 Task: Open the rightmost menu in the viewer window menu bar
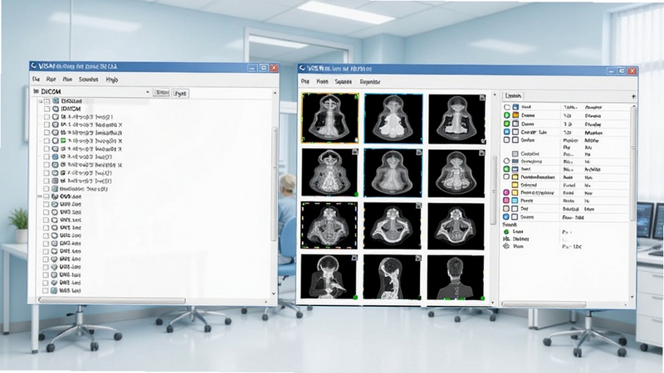(x=369, y=81)
